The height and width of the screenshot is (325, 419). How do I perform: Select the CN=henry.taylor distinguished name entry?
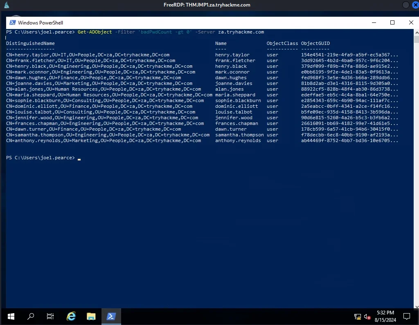click(88, 55)
